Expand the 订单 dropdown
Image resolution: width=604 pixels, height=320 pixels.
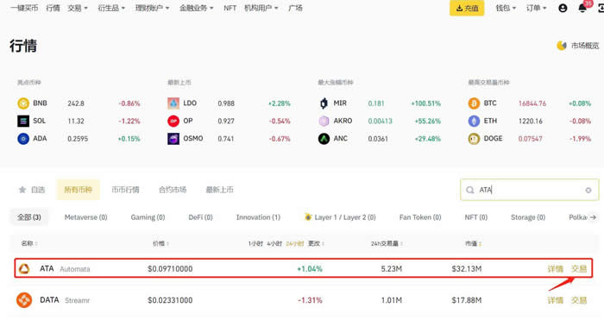536,8
